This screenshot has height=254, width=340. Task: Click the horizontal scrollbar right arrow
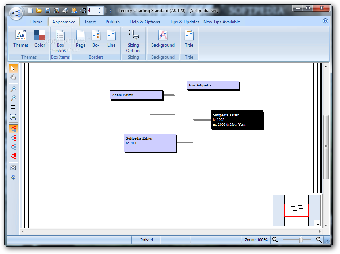pyautogui.click(x=320, y=231)
